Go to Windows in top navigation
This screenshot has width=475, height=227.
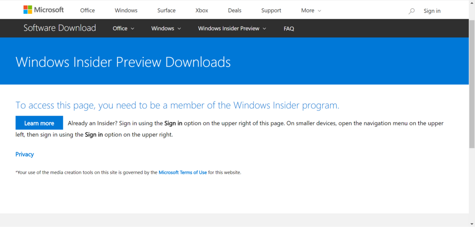[126, 11]
